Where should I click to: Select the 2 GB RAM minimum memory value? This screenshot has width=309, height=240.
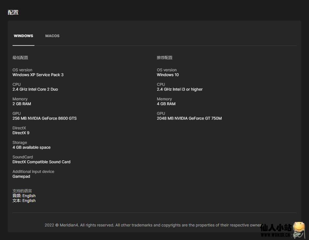point(22,104)
